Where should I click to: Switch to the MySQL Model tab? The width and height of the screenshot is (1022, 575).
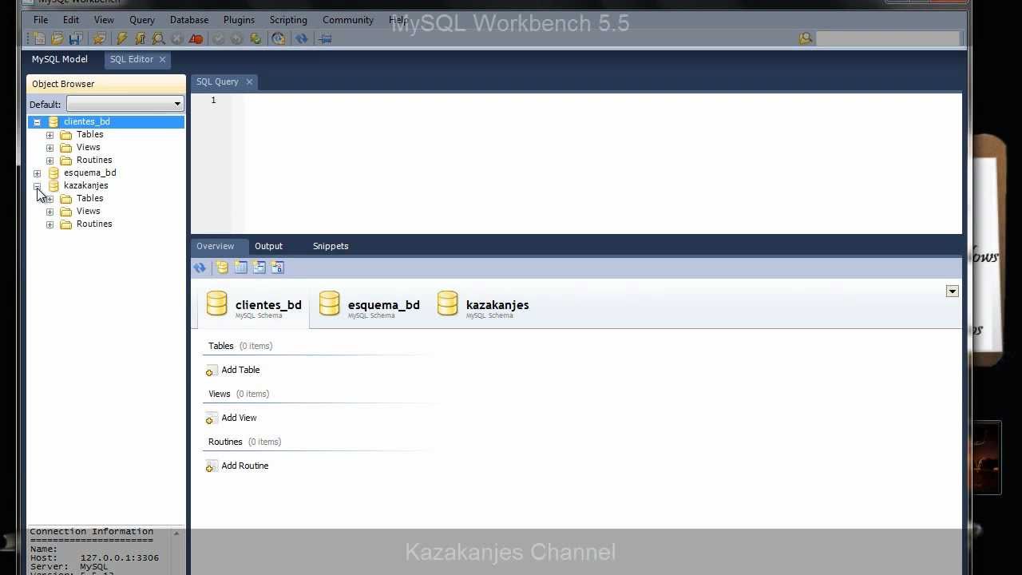pyautogui.click(x=60, y=59)
